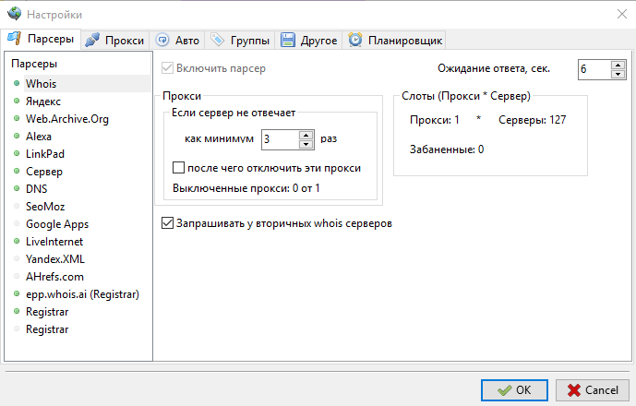
Task: Increase как минимум retry count up arrow
Action: tap(306, 135)
